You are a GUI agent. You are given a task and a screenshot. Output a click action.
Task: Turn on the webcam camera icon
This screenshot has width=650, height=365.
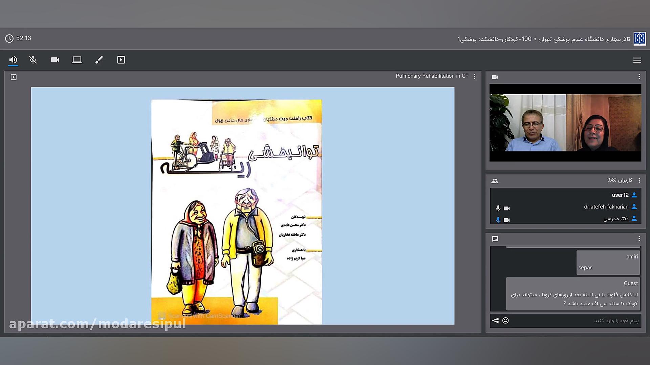click(55, 60)
